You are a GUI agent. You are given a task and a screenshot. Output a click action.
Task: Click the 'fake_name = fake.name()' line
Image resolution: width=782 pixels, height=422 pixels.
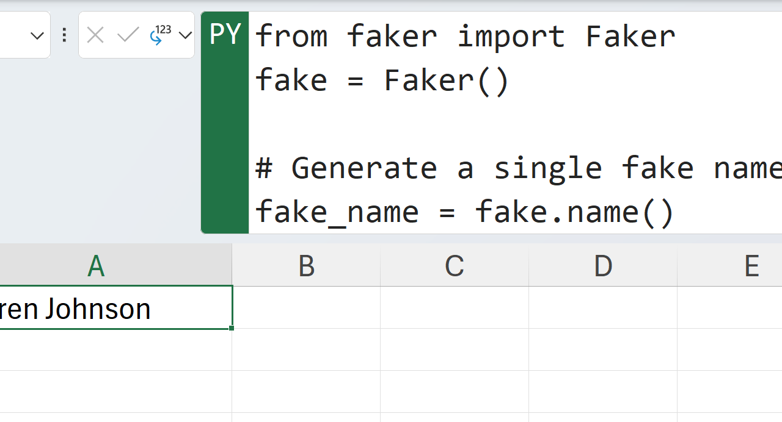click(464, 212)
